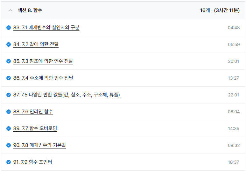Click checkmark icon beside 7.3 참조에 의한 인수 전달
Screen dimensions: 246x171
(x=9, y=61)
